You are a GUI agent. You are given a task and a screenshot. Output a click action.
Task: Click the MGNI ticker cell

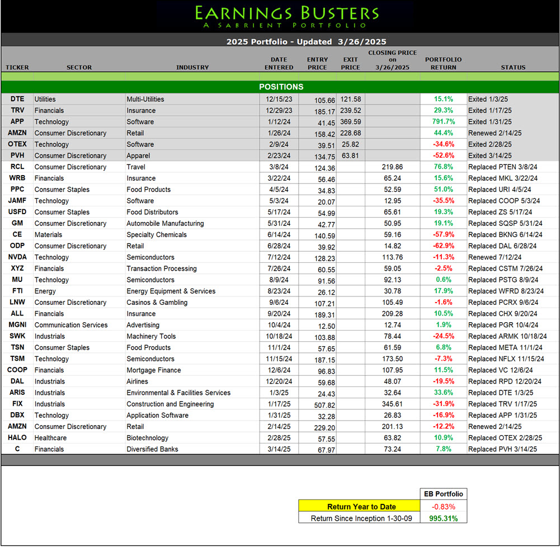pyautogui.click(x=17, y=324)
